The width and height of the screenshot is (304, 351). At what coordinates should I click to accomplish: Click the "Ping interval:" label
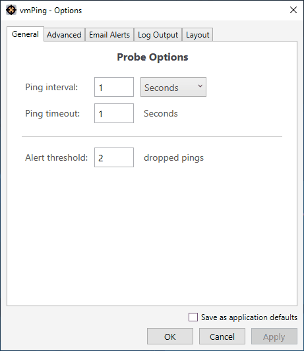[51, 88]
